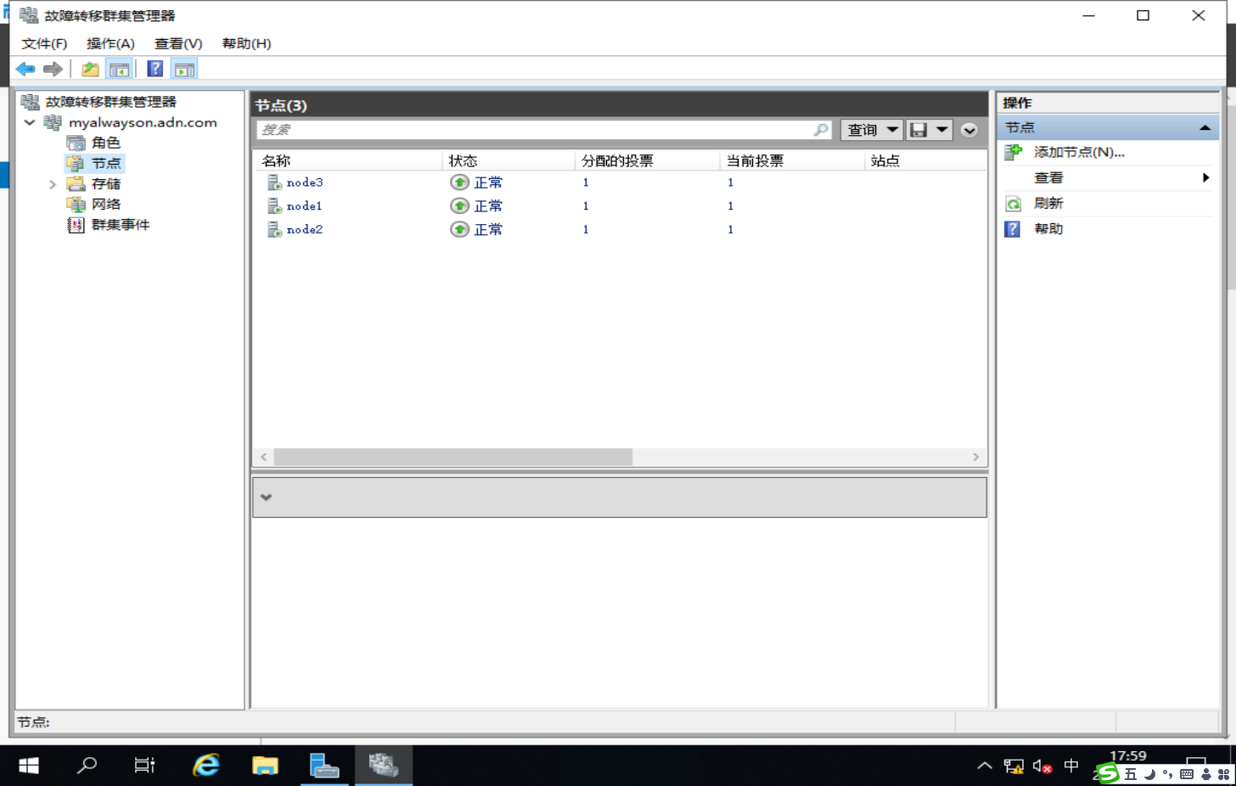
Task: Open 存储 in the cluster tree
Action: (x=106, y=183)
